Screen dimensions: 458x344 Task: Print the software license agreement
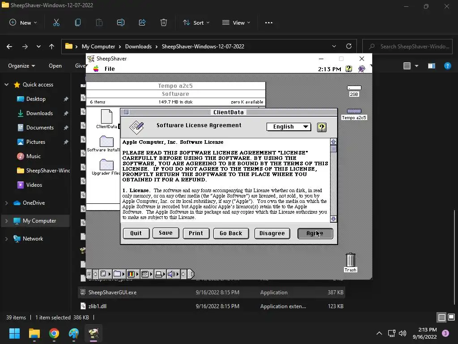click(196, 233)
